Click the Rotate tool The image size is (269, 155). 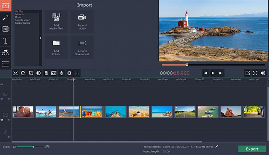tap(23, 73)
